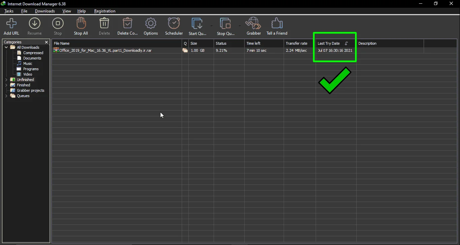Image resolution: width=460 pixels, height=245 pixels.
Task: Select the Compressed category
Action: click(x=33, y=53)
